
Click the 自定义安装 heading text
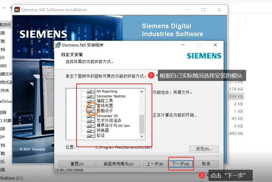(x=72, y=54)
